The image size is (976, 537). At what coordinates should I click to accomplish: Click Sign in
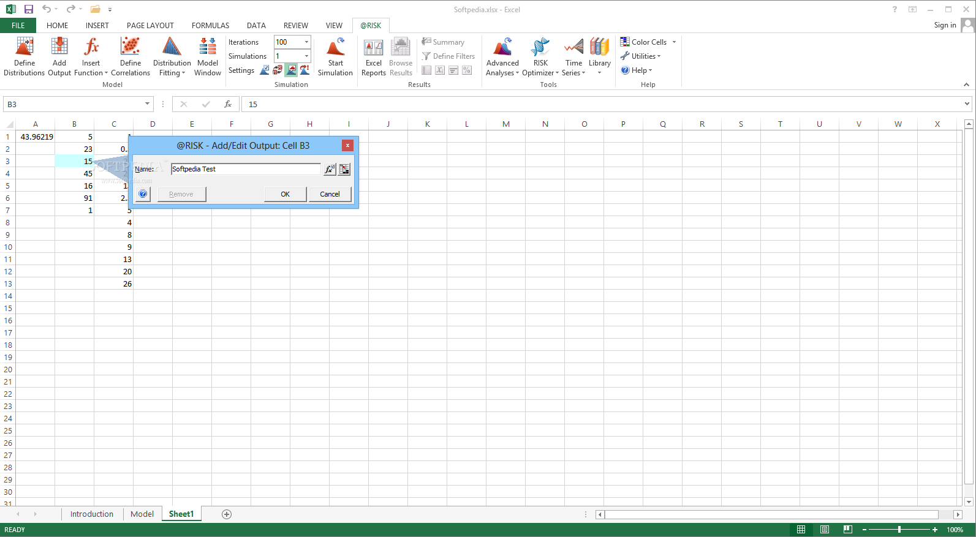click(x=945, y=25)
